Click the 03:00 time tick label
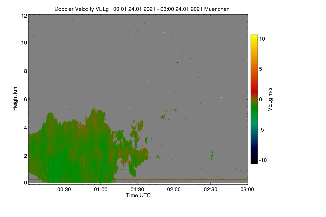The height and width of the screenshot is (217, 326). coord(247,190)
